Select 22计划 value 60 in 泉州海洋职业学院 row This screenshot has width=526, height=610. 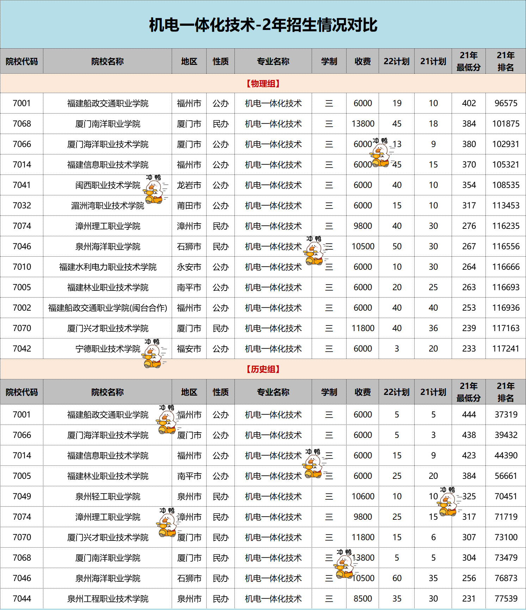click(397, 578)
